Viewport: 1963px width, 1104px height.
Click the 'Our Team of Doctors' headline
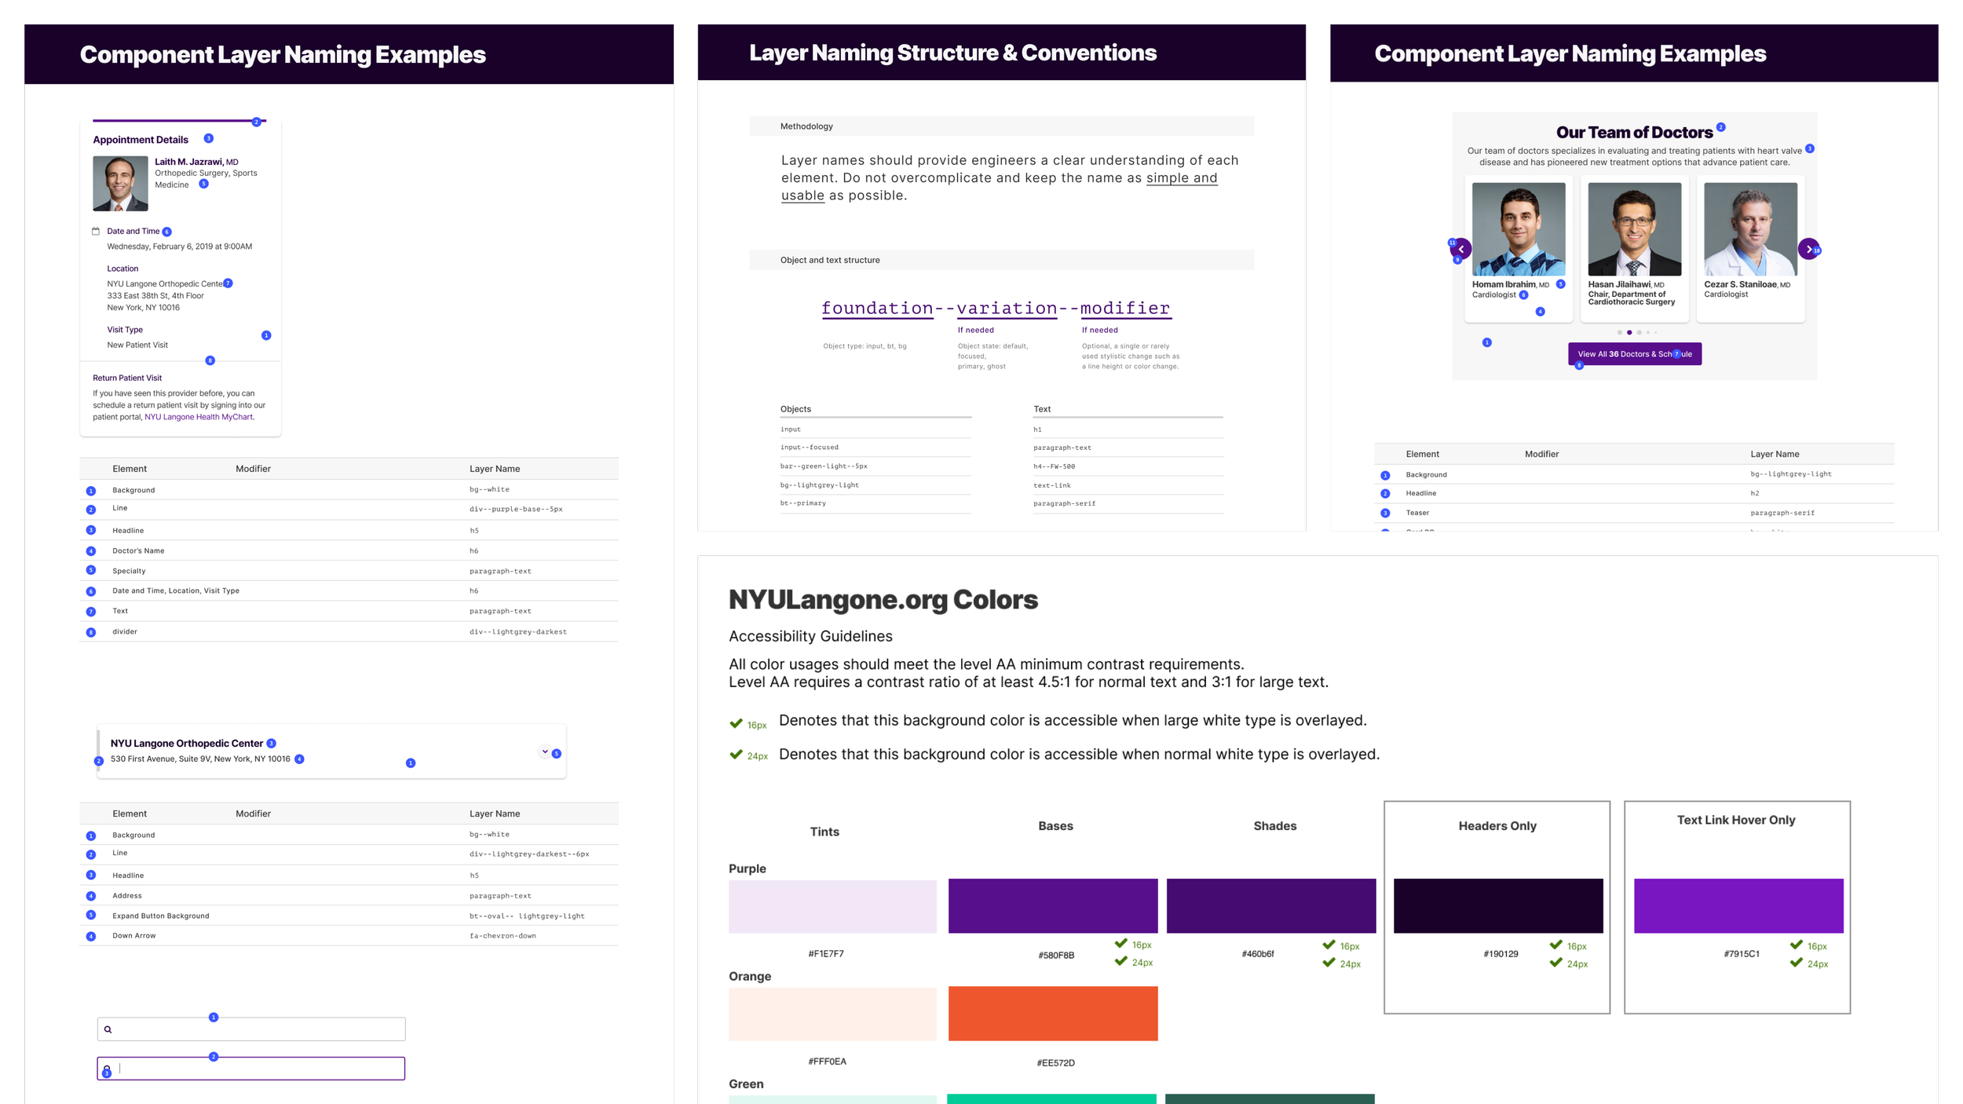pyautogui.click(x=1634, y=133)
